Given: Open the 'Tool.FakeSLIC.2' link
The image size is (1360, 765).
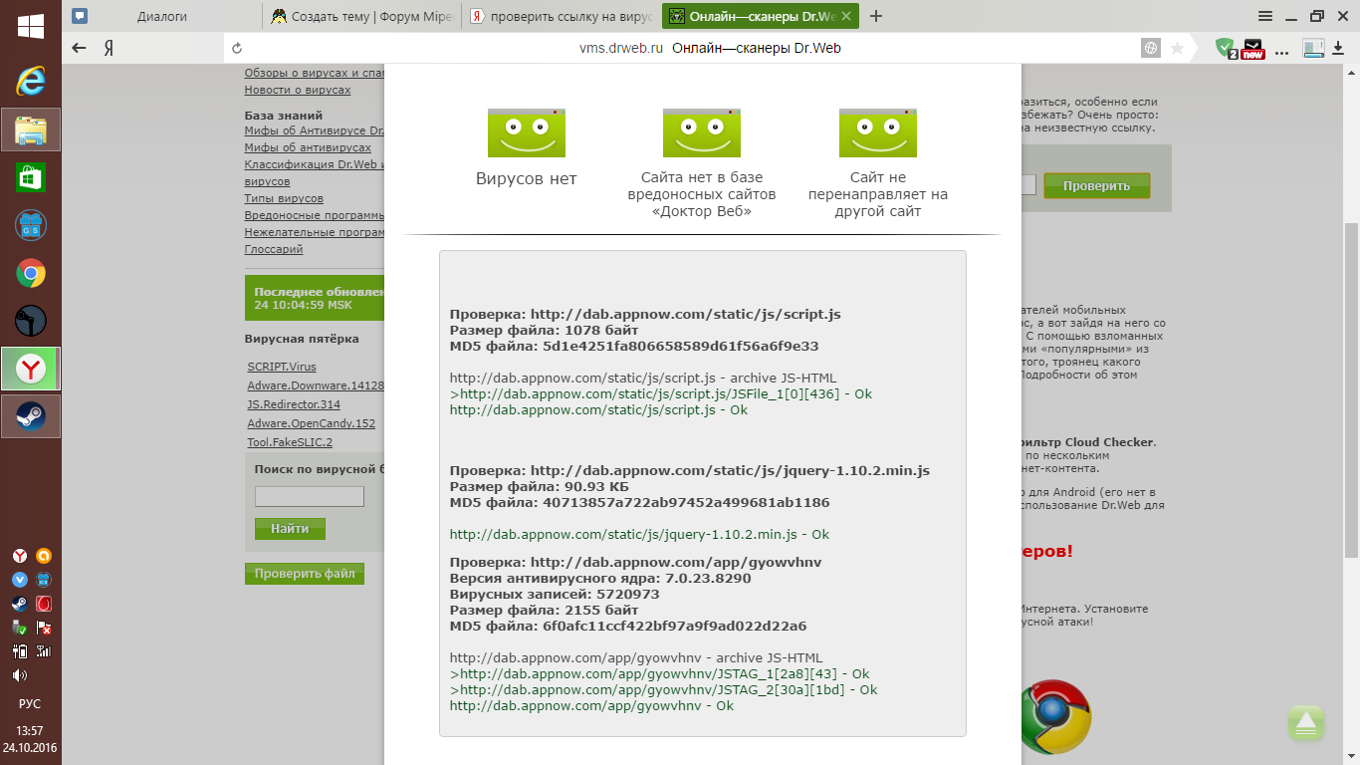Looking at the screenshot, I should click(290, 442).
